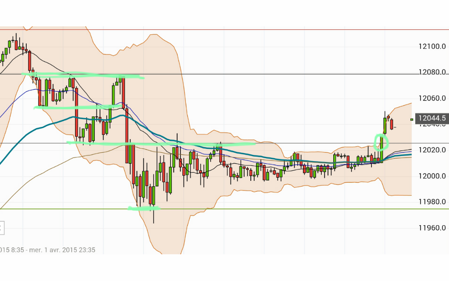Select the 12000.0 price axis label
Screen dimensions: 449x281
[x=432, y=176]
